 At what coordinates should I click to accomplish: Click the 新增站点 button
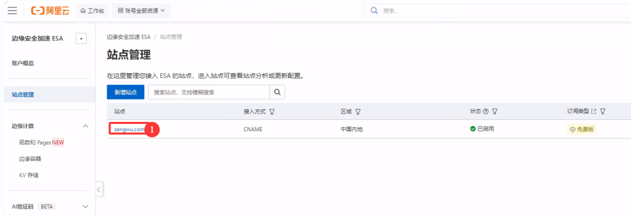(x=125, y=92)
